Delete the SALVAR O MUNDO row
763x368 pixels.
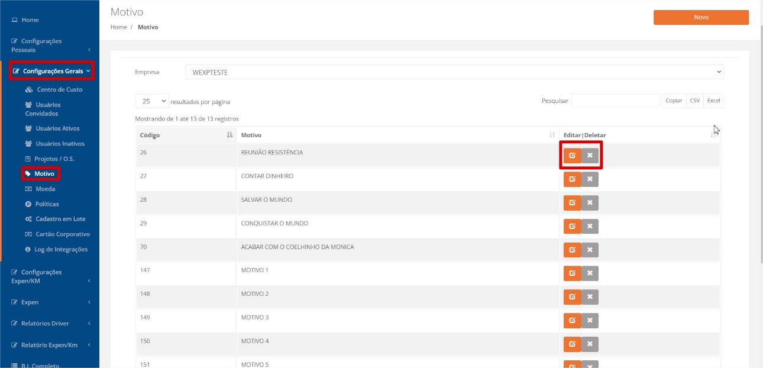tap(590, 203)
